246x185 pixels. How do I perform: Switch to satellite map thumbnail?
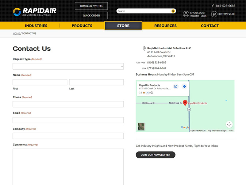[141, 127]
